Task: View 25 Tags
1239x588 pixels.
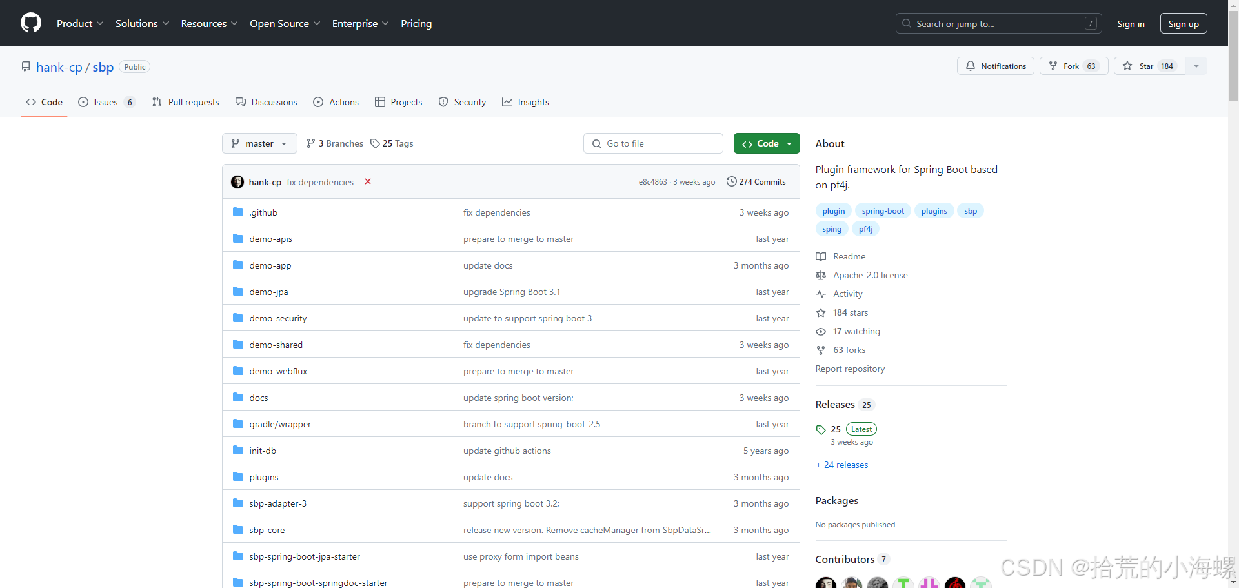Action: (392, 143)
